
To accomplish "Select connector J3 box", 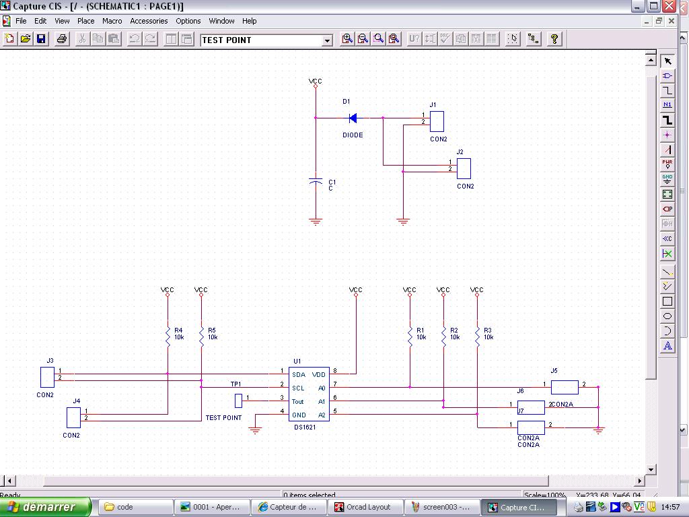I will (48, 378).
